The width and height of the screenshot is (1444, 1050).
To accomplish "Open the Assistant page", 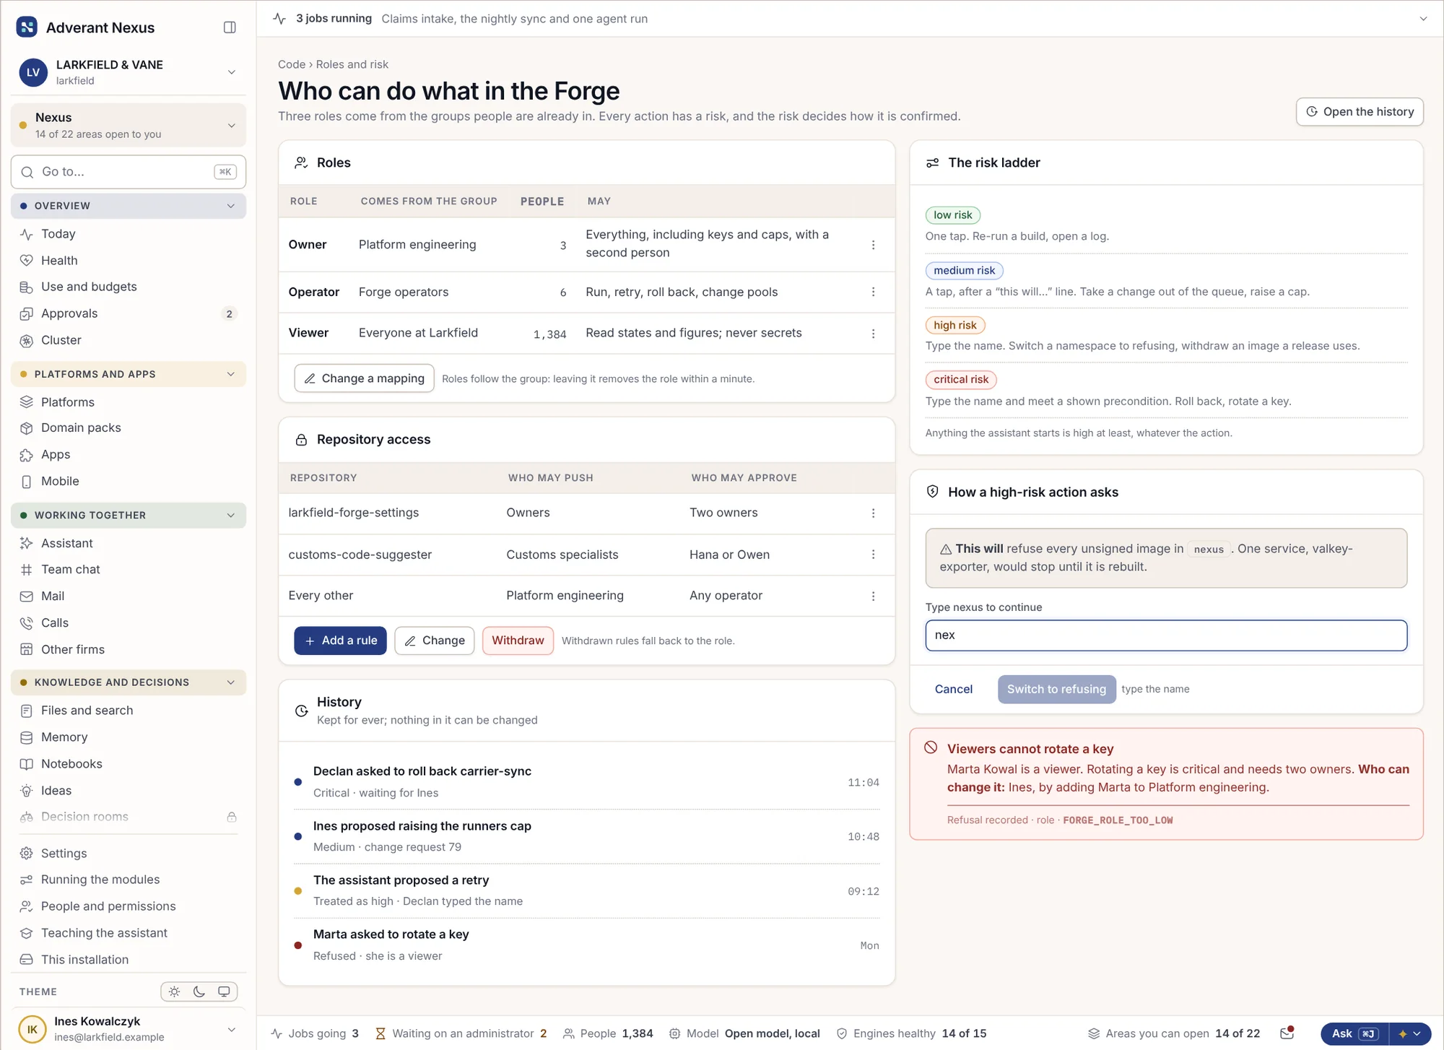I will point(129,543).
